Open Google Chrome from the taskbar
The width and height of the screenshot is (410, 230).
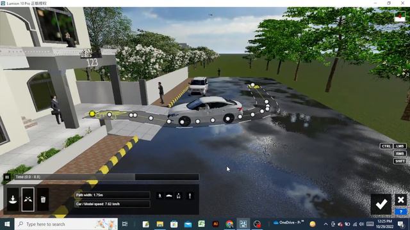pos(229,224)
